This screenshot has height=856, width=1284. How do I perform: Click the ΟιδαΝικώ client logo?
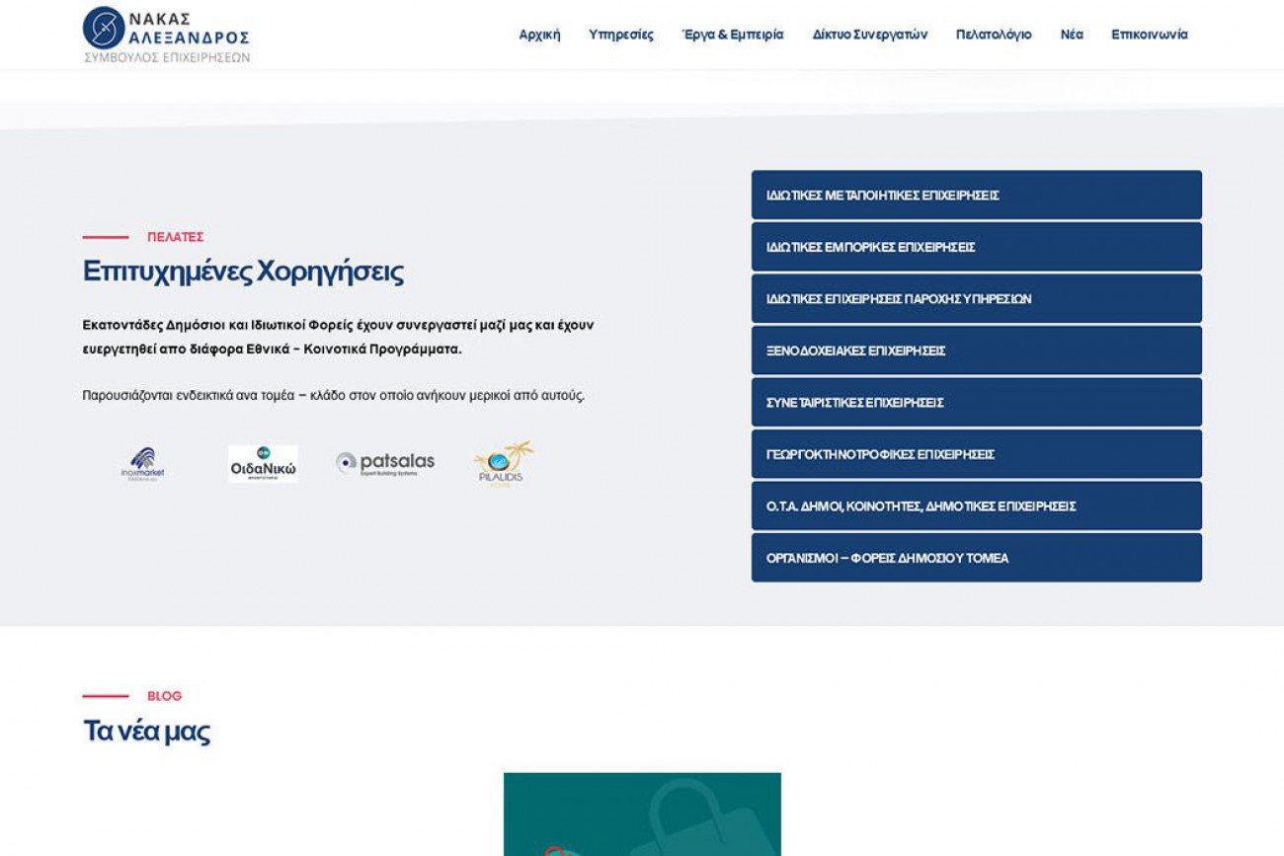[263, 463]
